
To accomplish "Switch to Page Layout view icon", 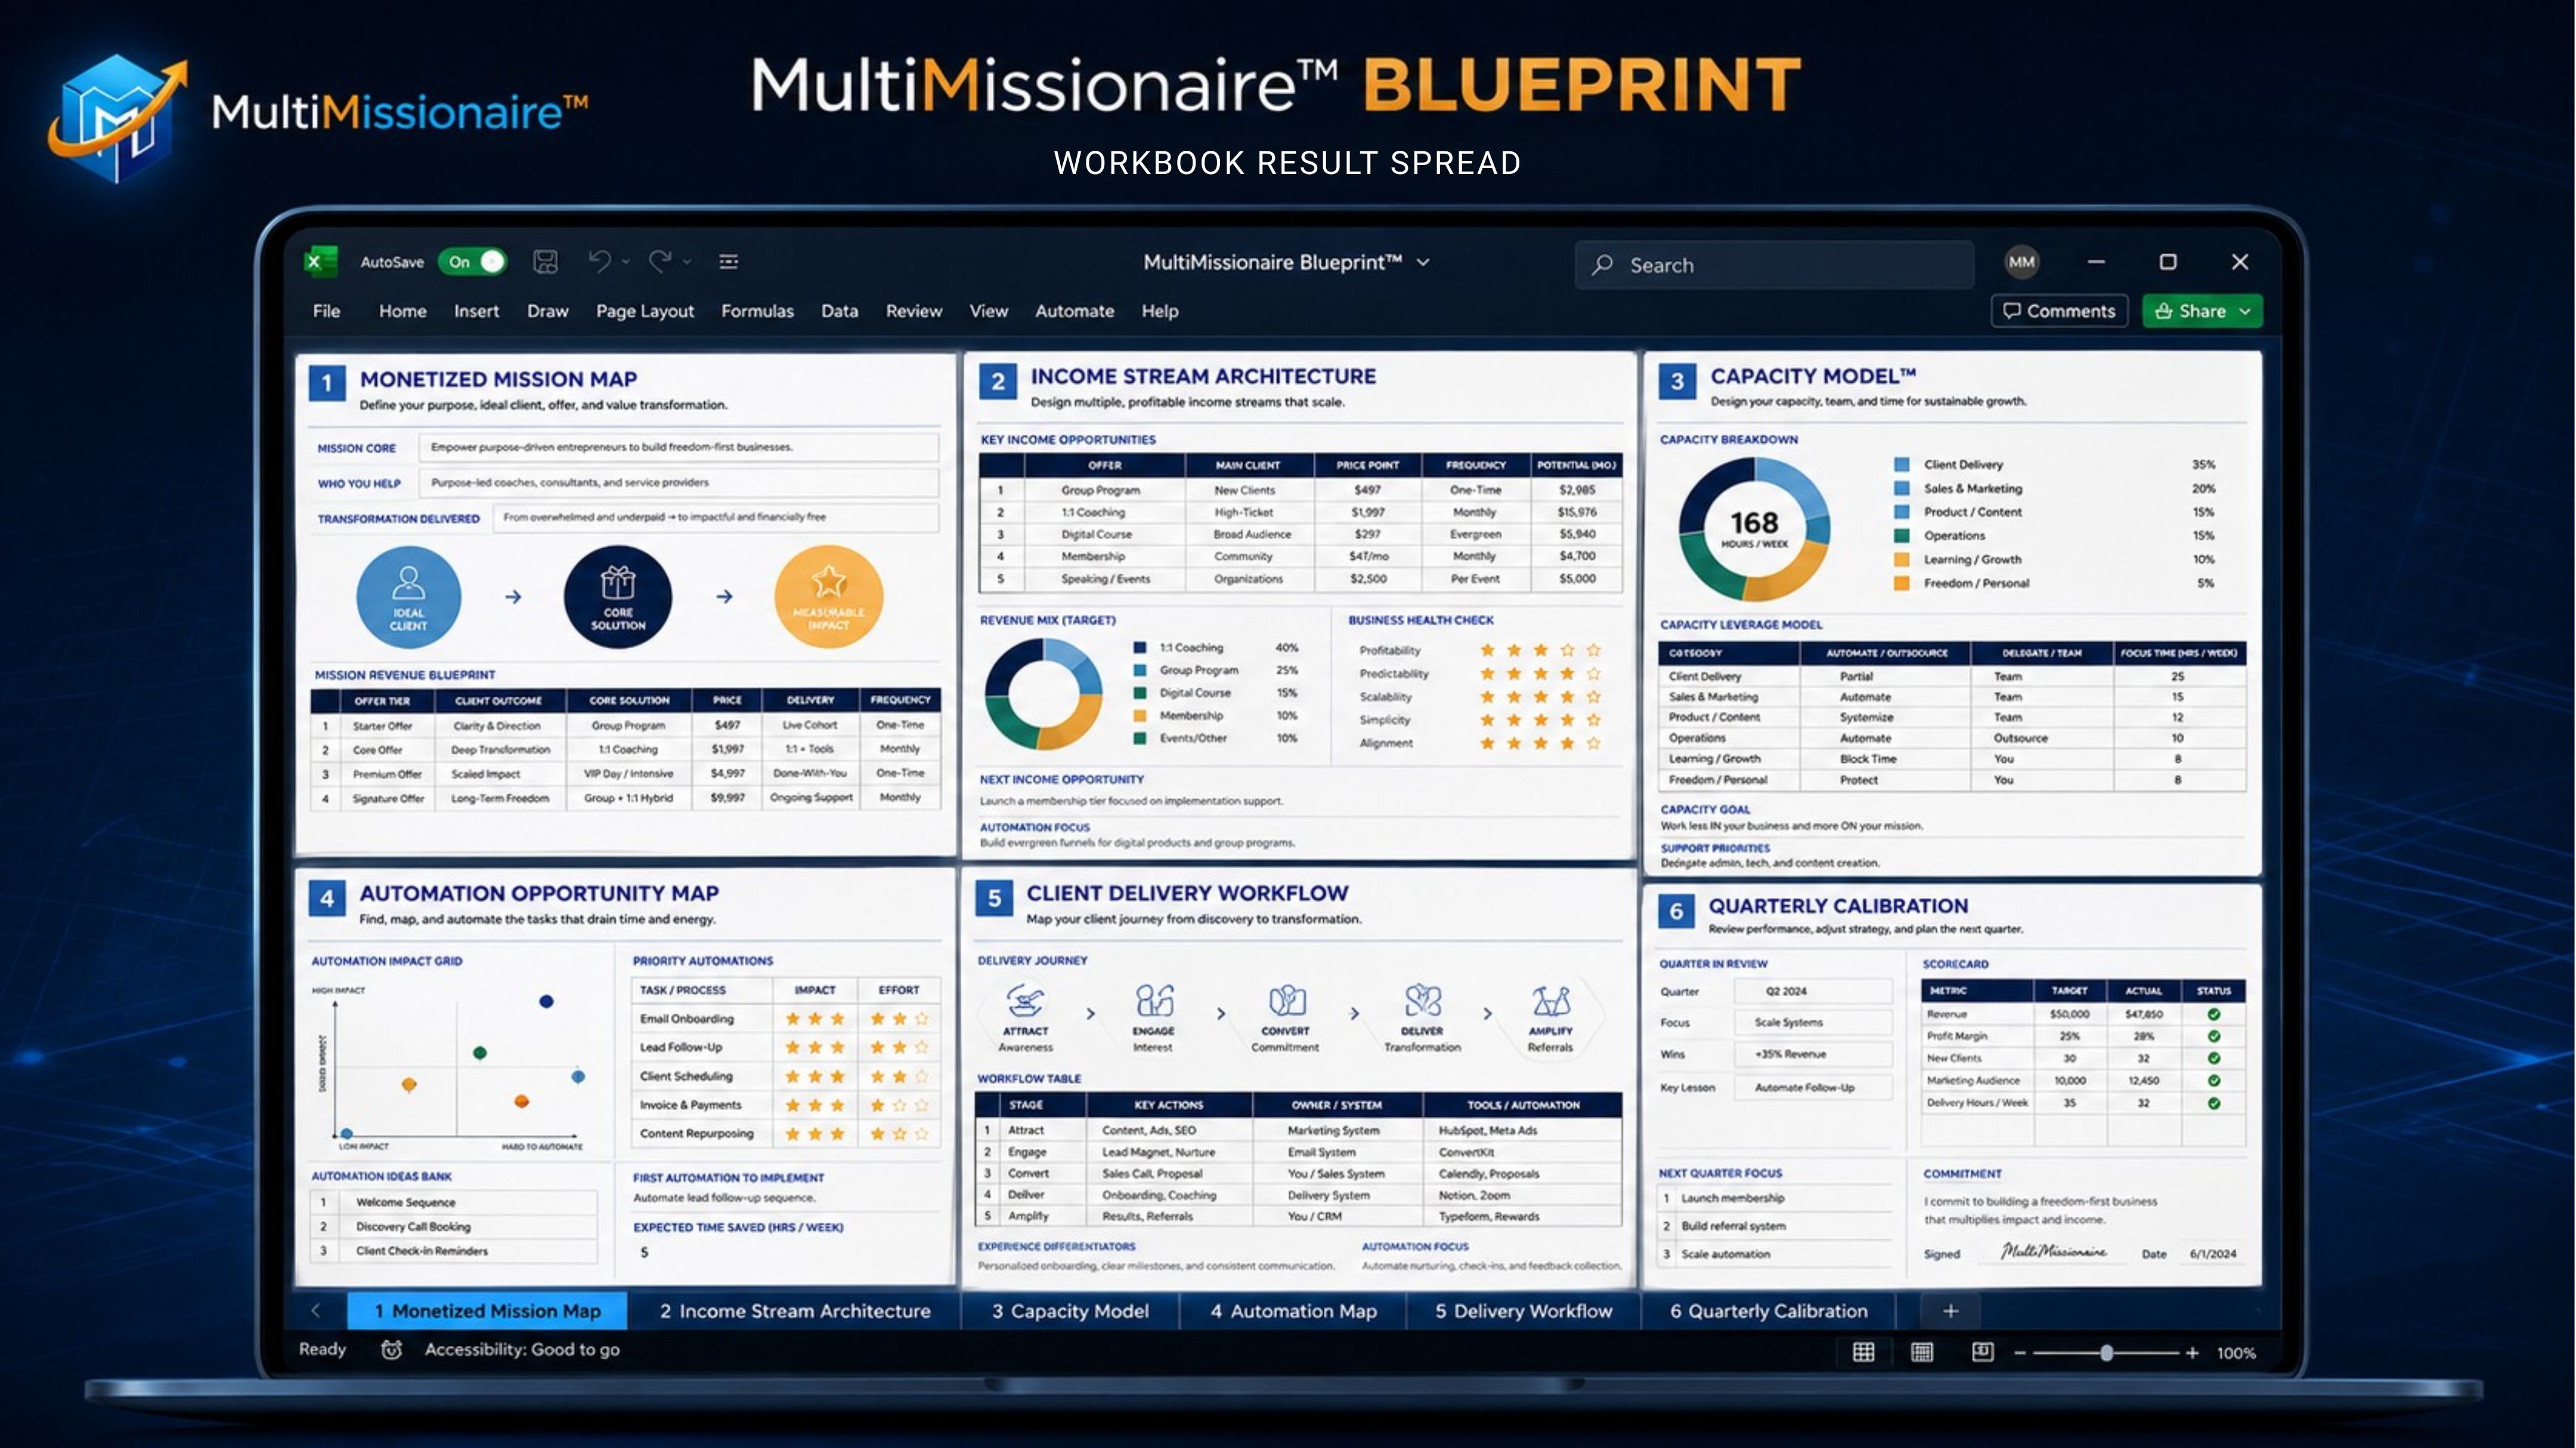I will (x=1922, y=1352).
